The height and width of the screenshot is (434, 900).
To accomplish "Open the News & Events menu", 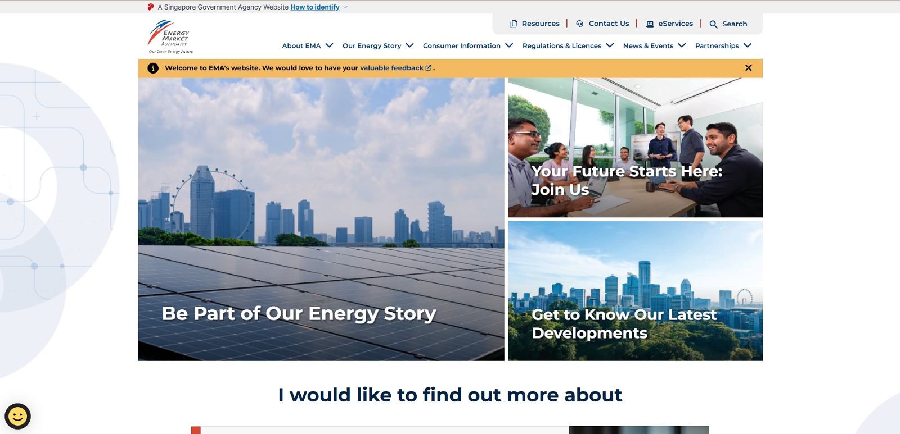I will [648, 46].
